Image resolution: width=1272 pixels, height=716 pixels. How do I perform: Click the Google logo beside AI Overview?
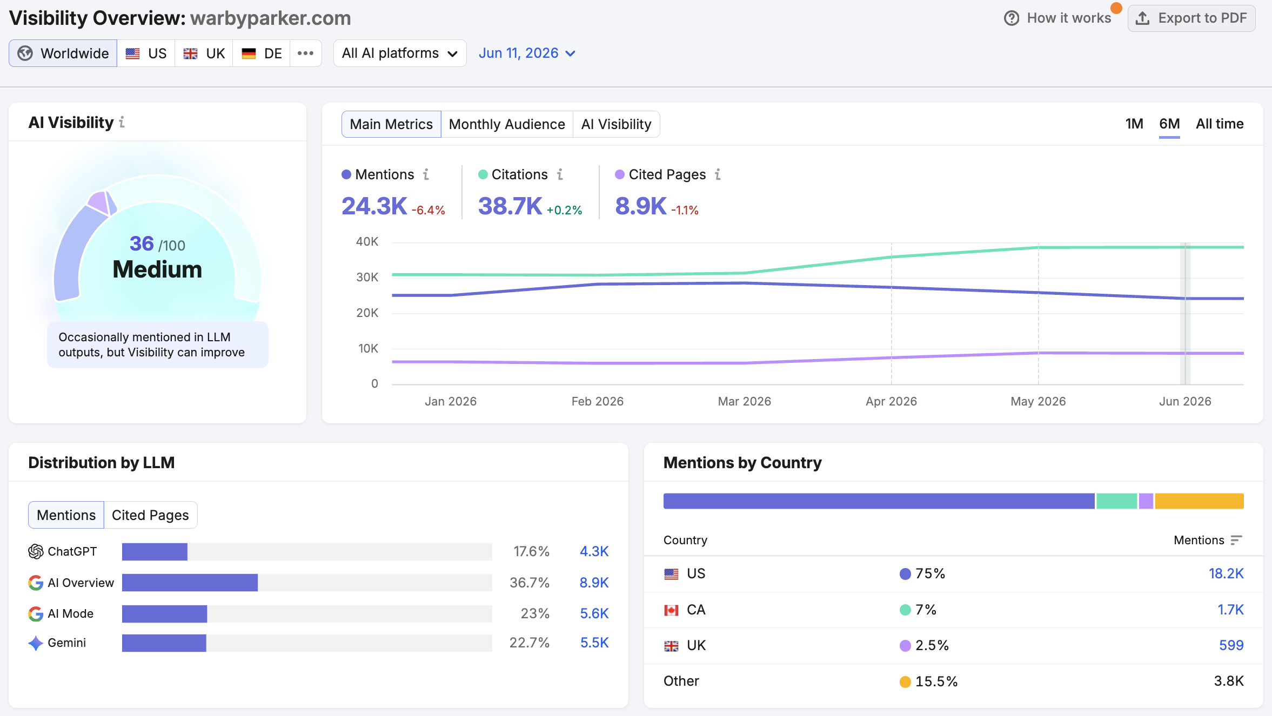coord(36,583)
